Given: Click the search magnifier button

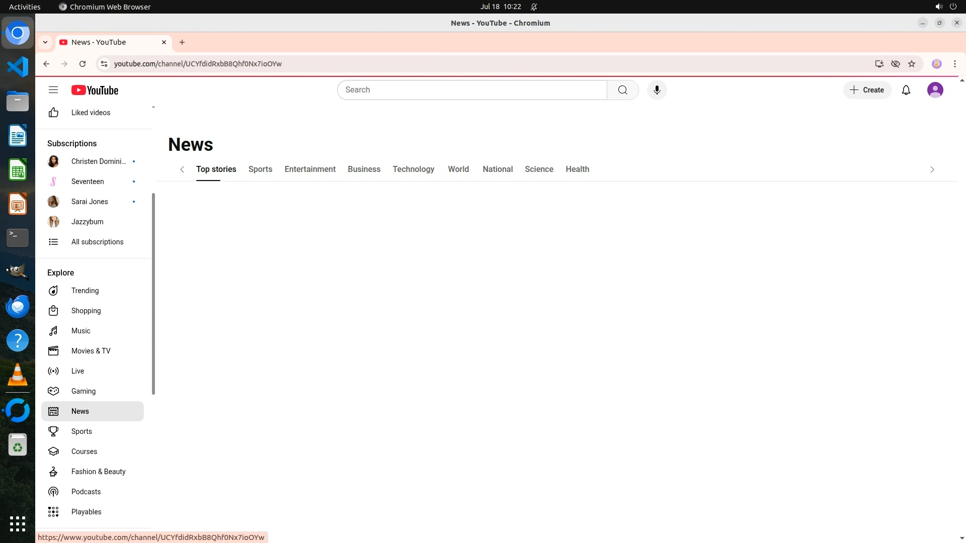Looking at the screenshot, I should tap(622, 90).
